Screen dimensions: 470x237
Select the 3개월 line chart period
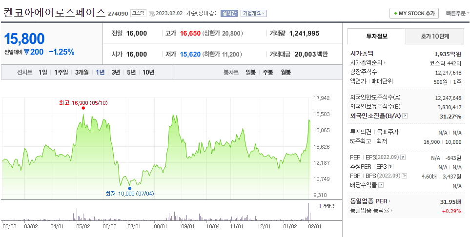82,72
